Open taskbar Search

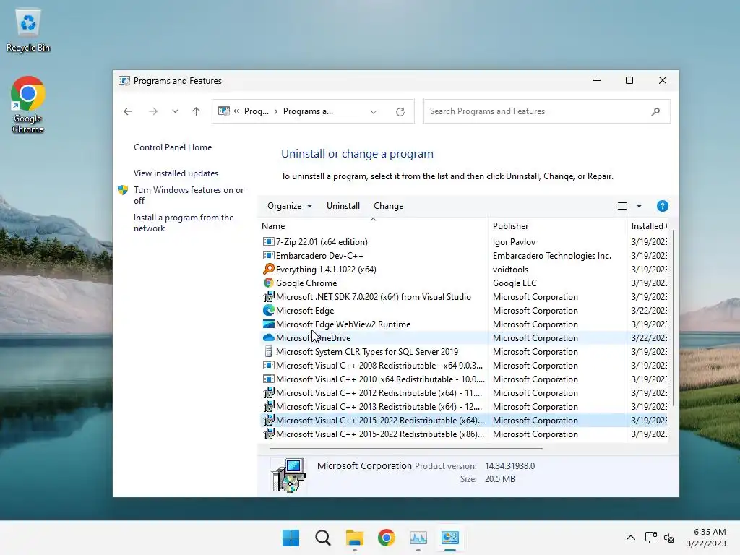[323, 538]
